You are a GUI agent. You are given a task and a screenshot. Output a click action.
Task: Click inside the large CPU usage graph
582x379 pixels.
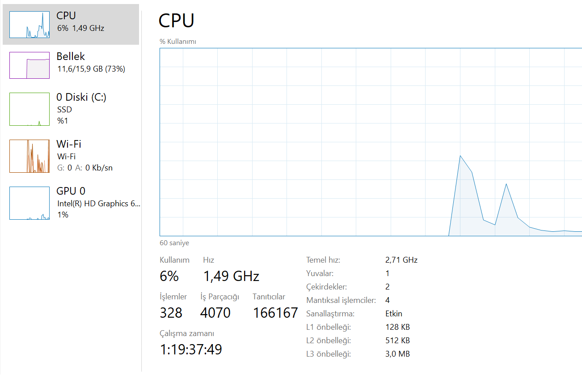tap(370, 141)
